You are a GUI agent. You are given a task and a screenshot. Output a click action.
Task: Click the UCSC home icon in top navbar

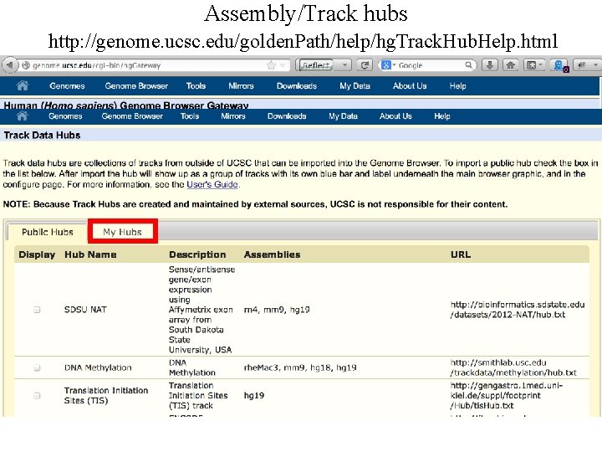[x=23, y=85]
